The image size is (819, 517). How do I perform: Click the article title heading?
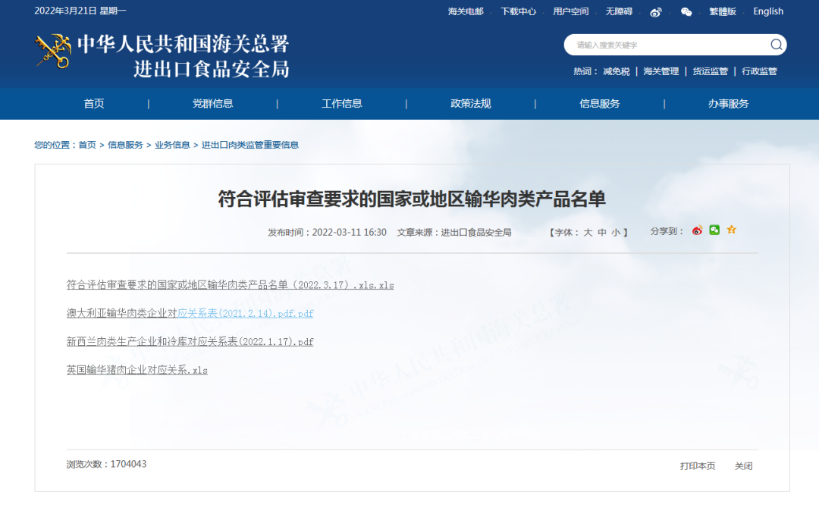412,199
